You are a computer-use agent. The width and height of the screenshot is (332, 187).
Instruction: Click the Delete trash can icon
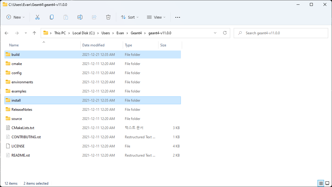coord(108,17)
